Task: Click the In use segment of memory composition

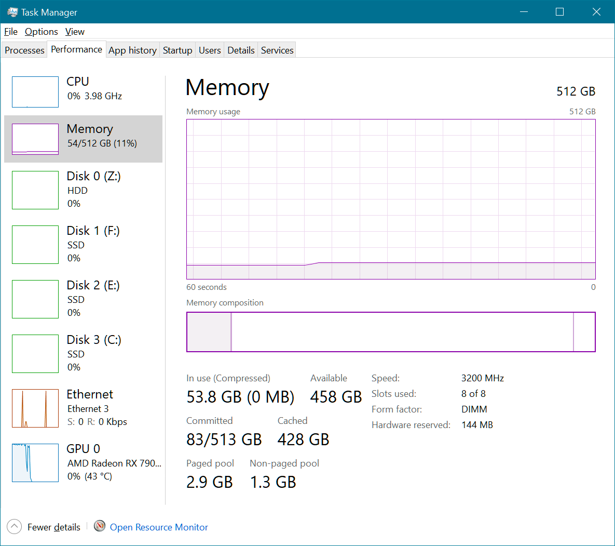Action: pos(208,331)
